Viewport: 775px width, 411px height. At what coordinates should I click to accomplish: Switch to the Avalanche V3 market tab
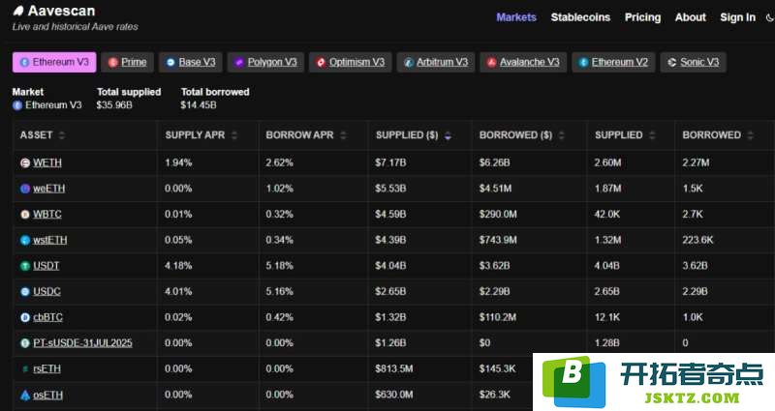[x=523, y=62]
